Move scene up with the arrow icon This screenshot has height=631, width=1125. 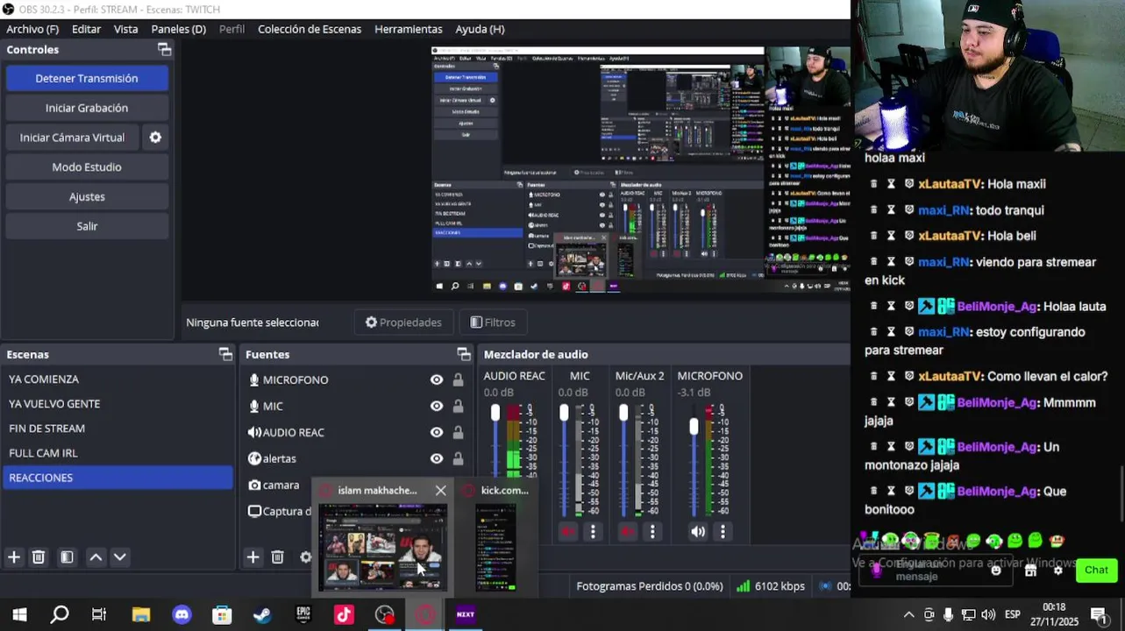[96, 557]
